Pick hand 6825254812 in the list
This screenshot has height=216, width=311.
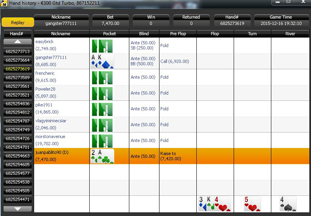tap(17, 112)
